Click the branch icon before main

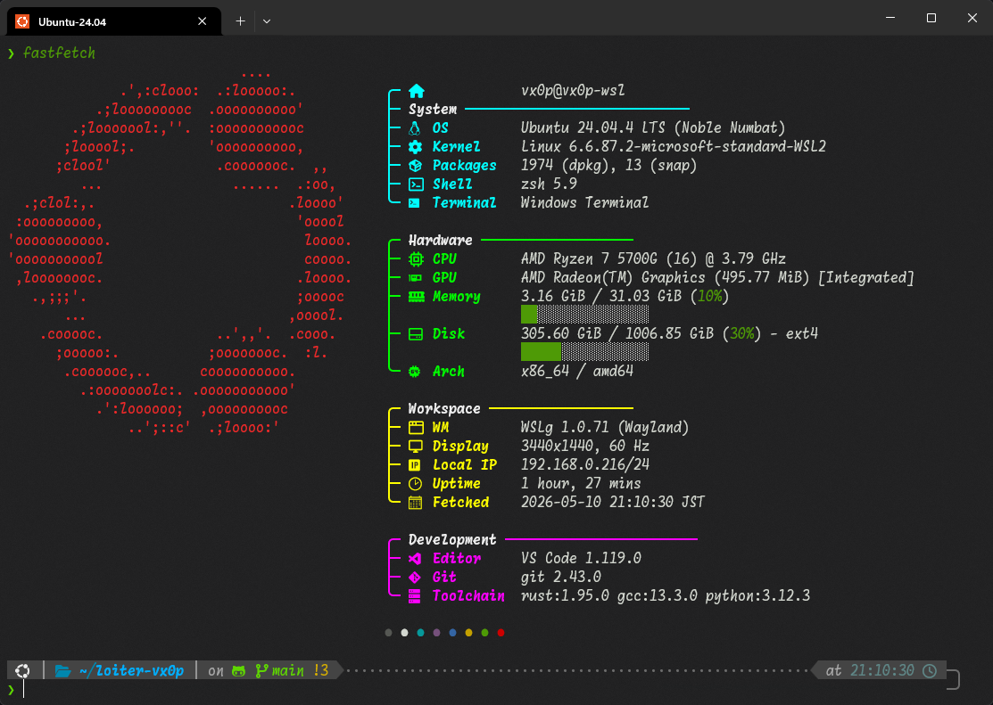click(x=261, y=671)
